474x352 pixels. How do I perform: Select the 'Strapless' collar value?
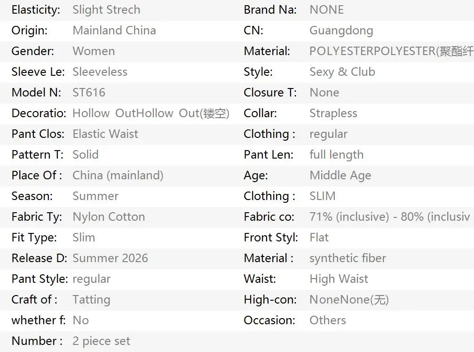coord(333,113)
